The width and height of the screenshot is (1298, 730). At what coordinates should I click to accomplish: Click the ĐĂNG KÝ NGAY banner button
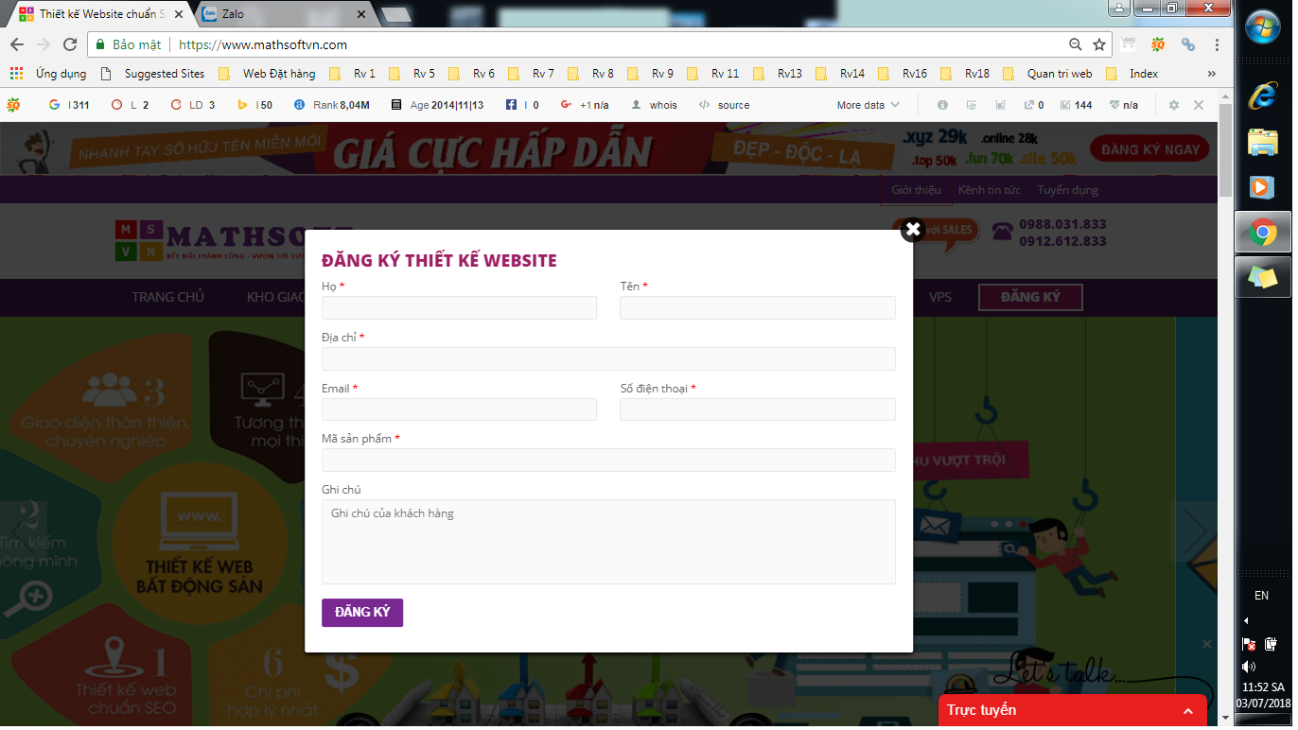(x=1149, y=148)
